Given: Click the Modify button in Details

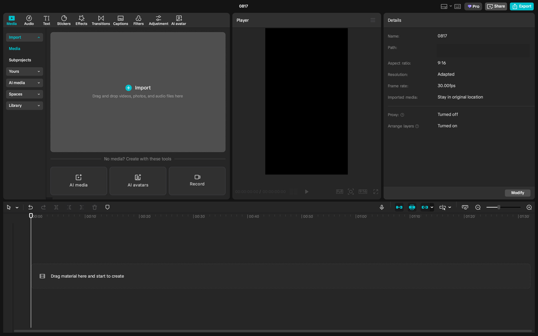Looking at the screenshot, I should point(518,193).
